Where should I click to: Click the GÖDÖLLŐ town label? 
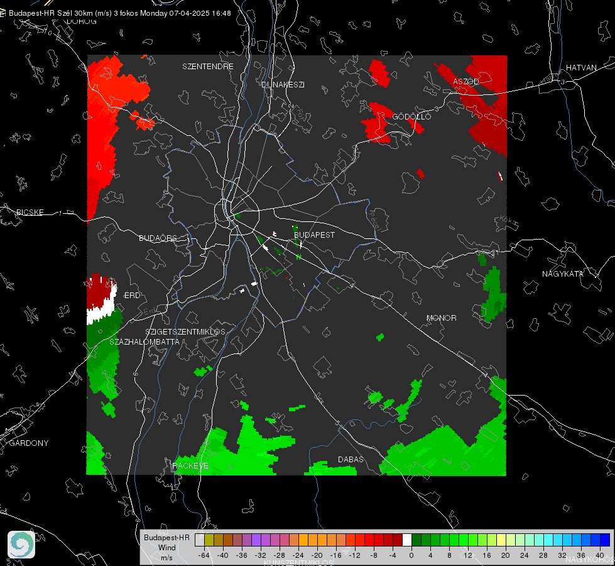click(411, 116)
